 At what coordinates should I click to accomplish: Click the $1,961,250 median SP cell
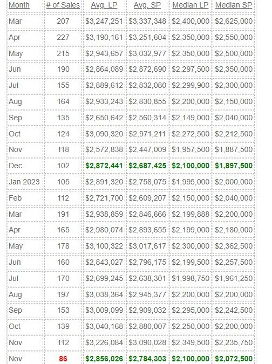pyautogui.click(x=234, y=278)
